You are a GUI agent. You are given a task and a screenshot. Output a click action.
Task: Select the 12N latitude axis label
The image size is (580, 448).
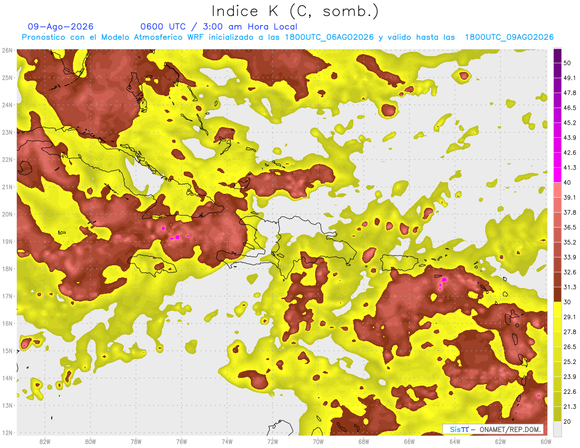tap(7, 433)
